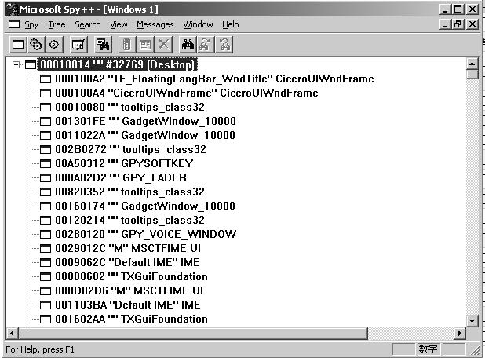Image resolution: width=485 pixels, height=358 pixels.
Task: Click the 数字 status bar indicator
Action: tap(428, 349)
